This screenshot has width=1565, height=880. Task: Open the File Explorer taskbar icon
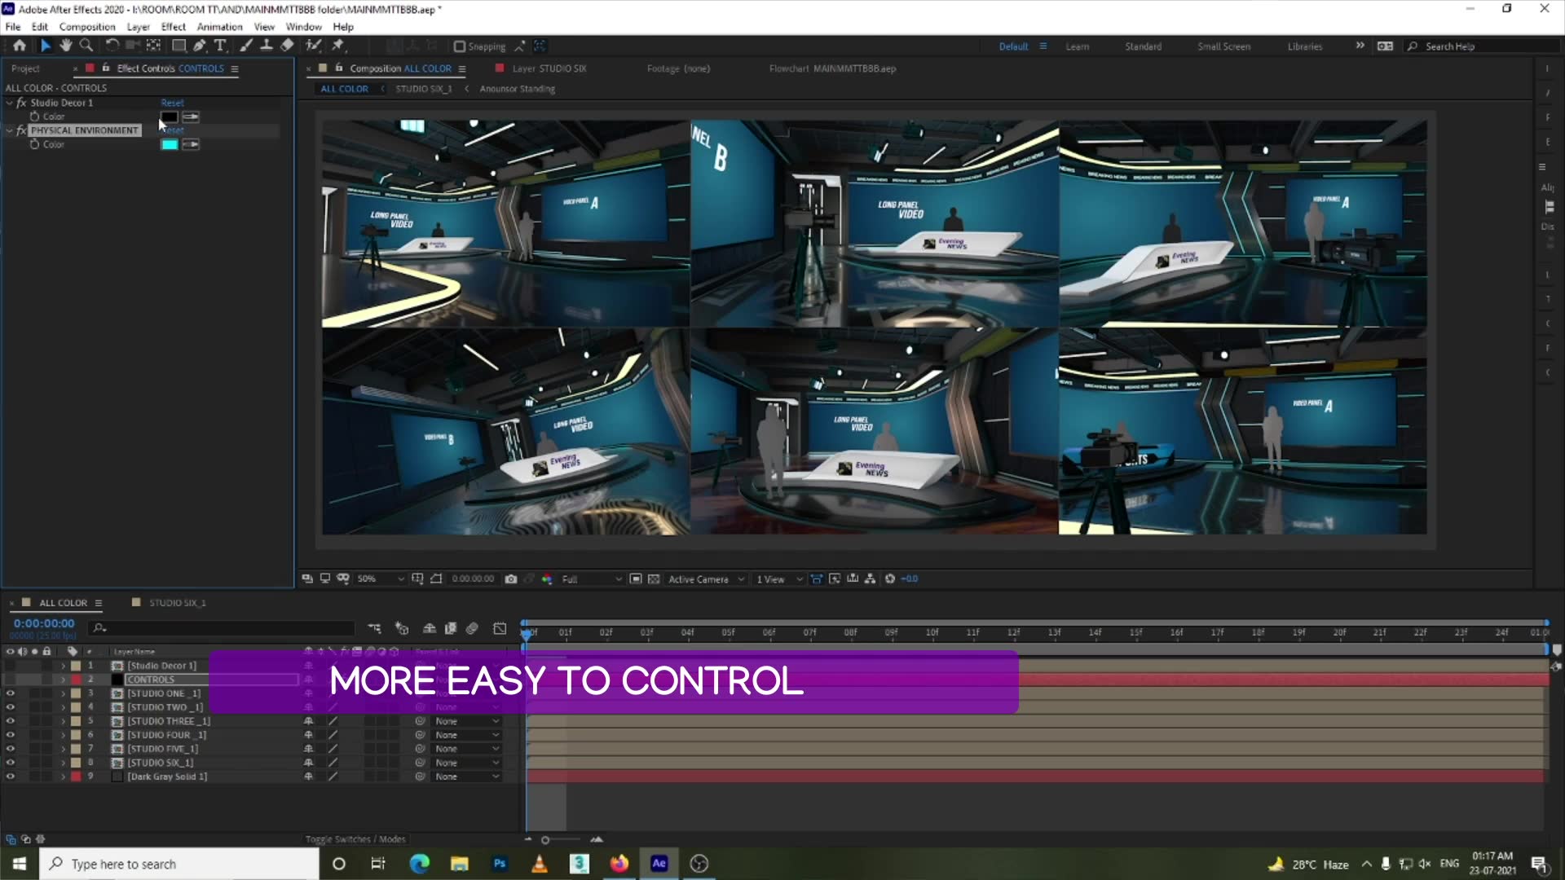pos(460,864)
